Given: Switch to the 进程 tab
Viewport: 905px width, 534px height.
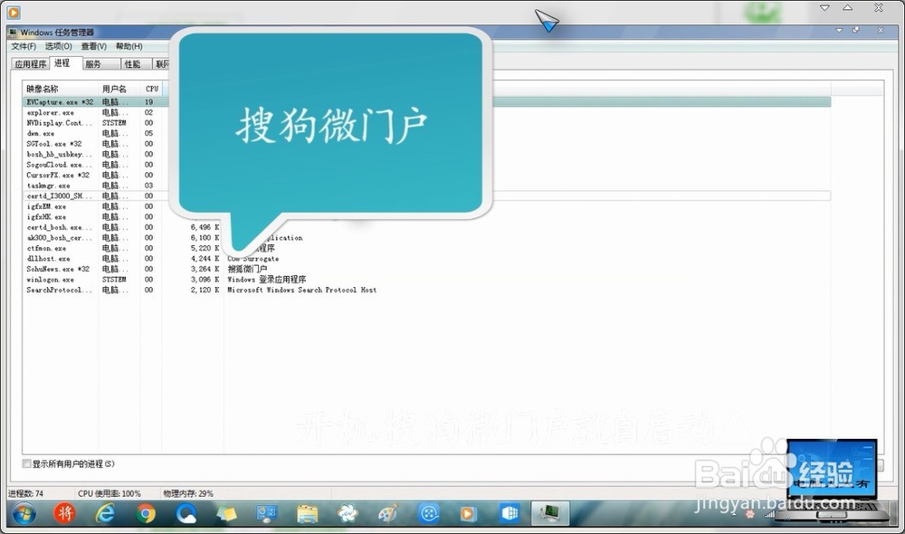Looking at the screenshot, I should (62, 63).
